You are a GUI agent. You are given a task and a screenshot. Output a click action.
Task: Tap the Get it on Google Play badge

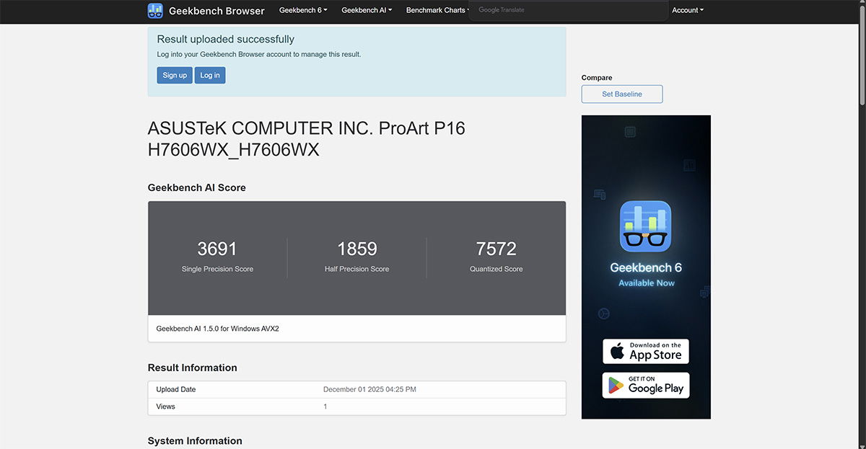[646, 386]
